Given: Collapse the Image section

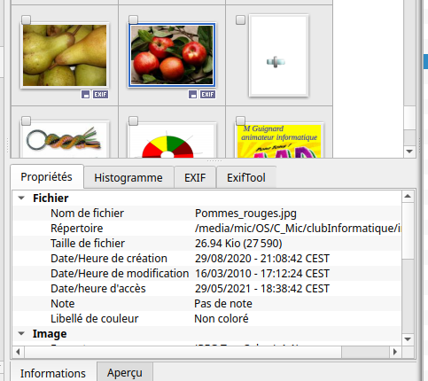Looking at the screenshot, I should [21, 334].
